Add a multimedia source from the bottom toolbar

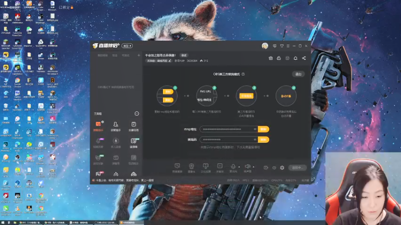(220, 168)
